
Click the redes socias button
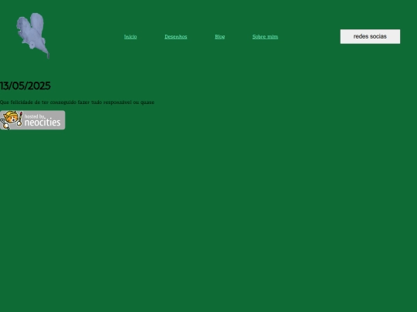tap(370, 36)
